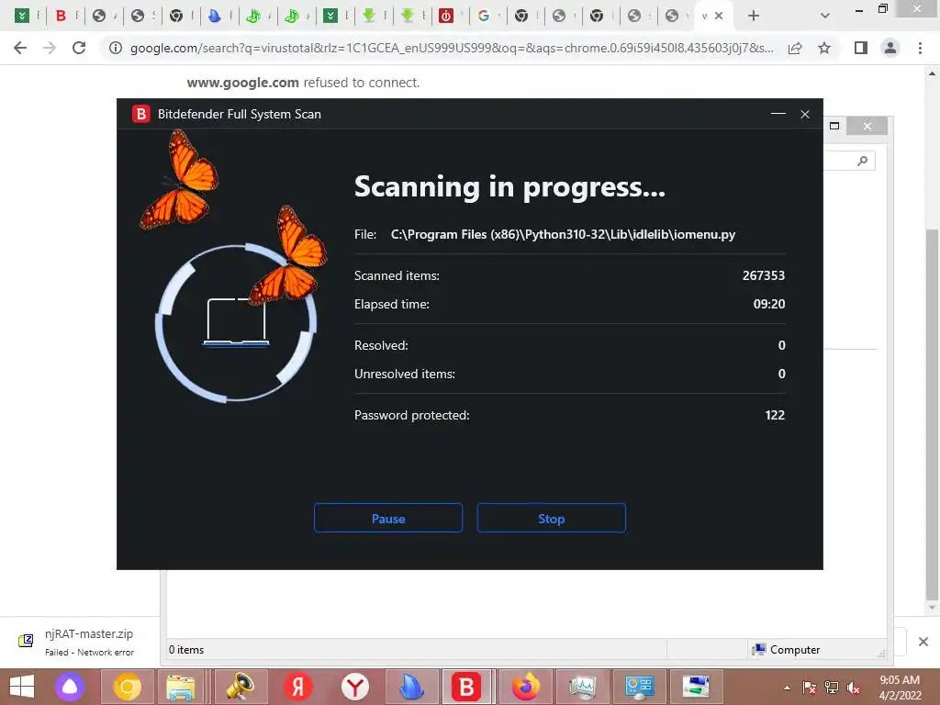Screen dimensions: 940x705
Task: Click the njRAT-master.zip archive file icon
Action: point(26,641)
